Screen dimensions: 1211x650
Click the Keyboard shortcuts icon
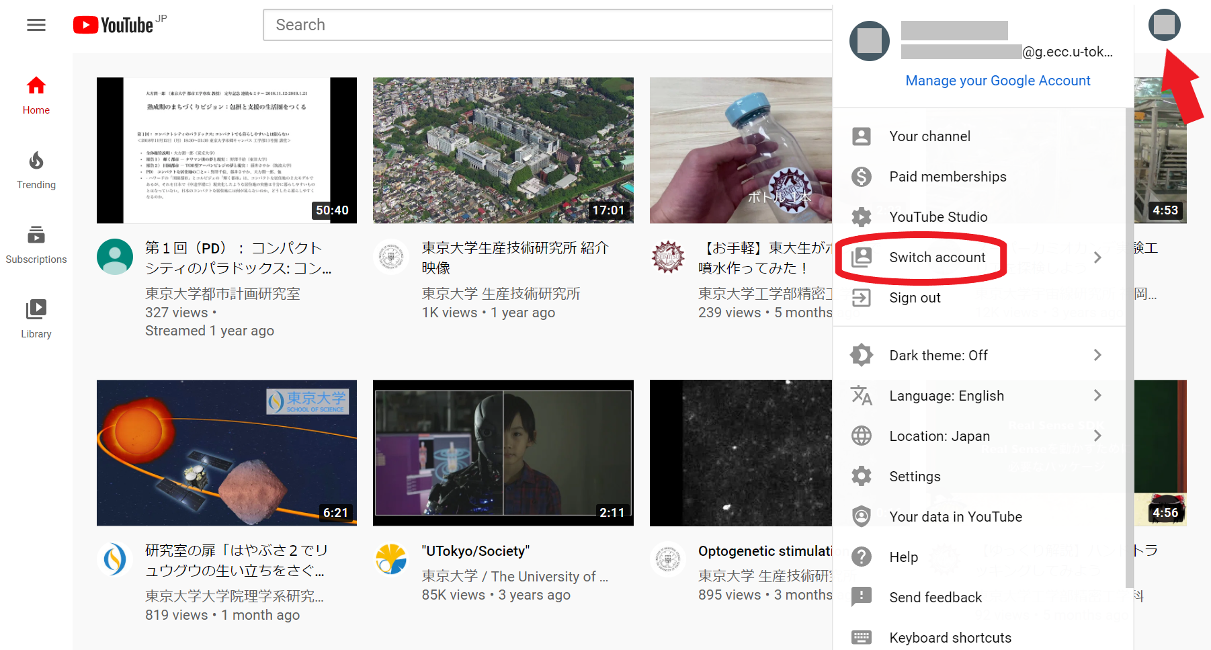click(862, 637)
